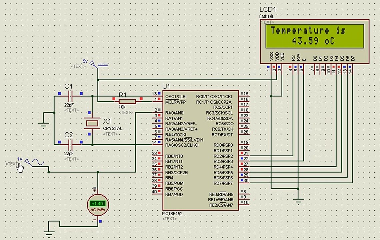Click the RA6/OSC2/CLKO pin label
Viewport: 380px width, 240px height.
coord(182,145)
